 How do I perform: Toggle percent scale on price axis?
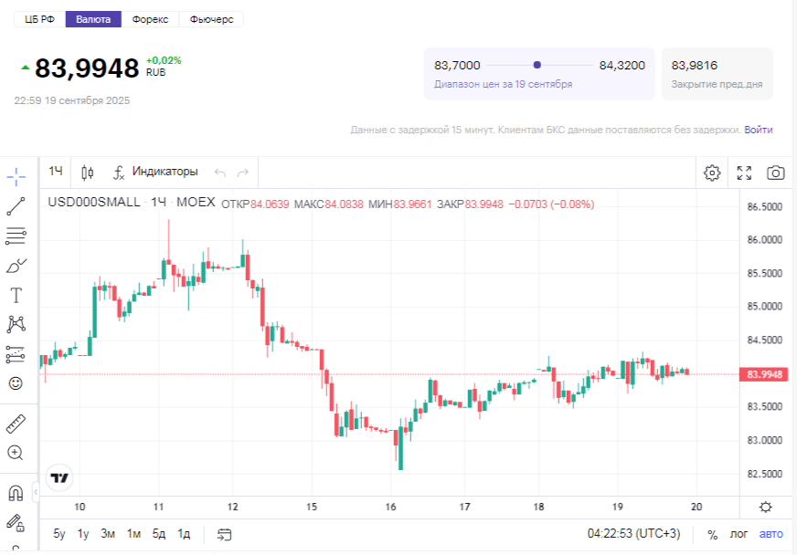tap(713, 534)
